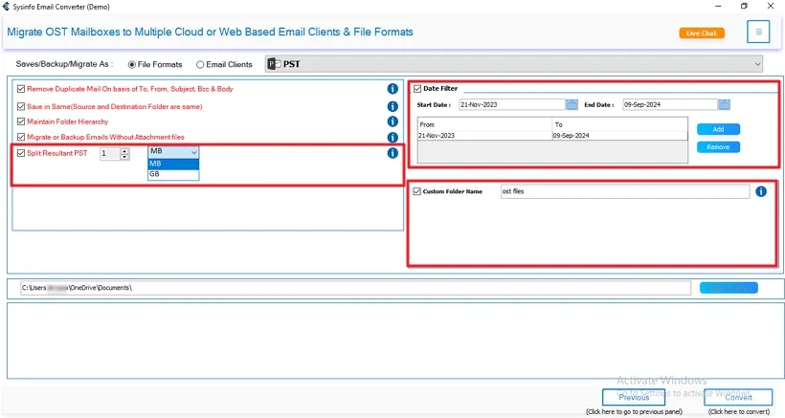Click the End Date input field
Viewport: 785px width, 418px height.
point(670,104)
